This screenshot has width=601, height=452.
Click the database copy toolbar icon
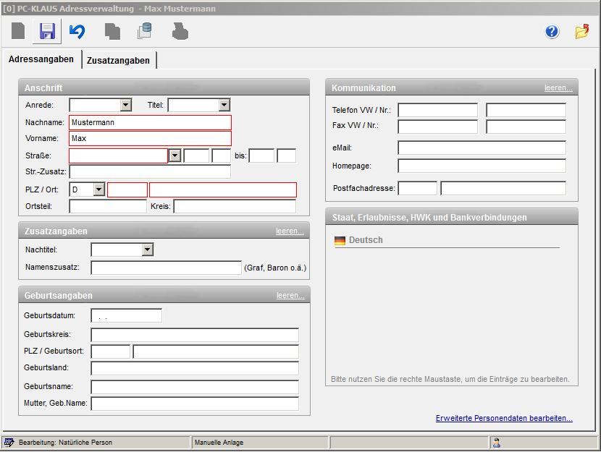pos(145,31)
